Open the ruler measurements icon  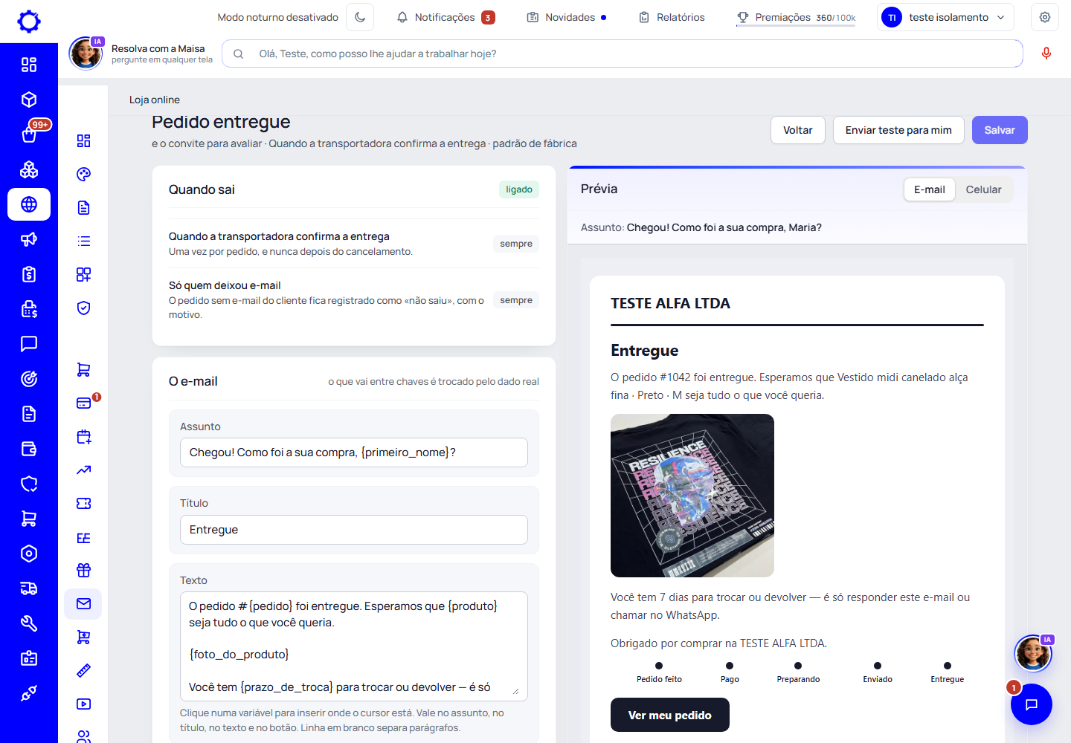pyautogui.click(x=84, y=670)
